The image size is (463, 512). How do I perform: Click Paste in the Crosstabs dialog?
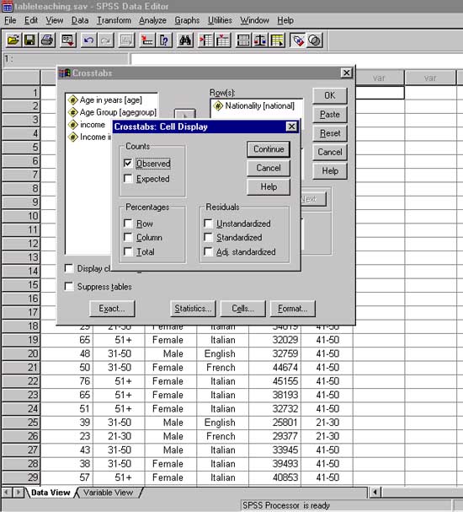pos(330,115)
